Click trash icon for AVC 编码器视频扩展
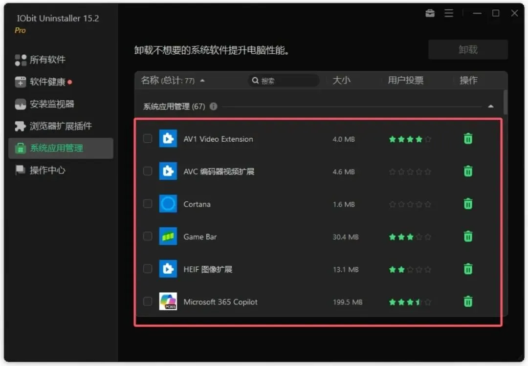Viewport: 528px width, 366px height. click(x=468, y=171)
